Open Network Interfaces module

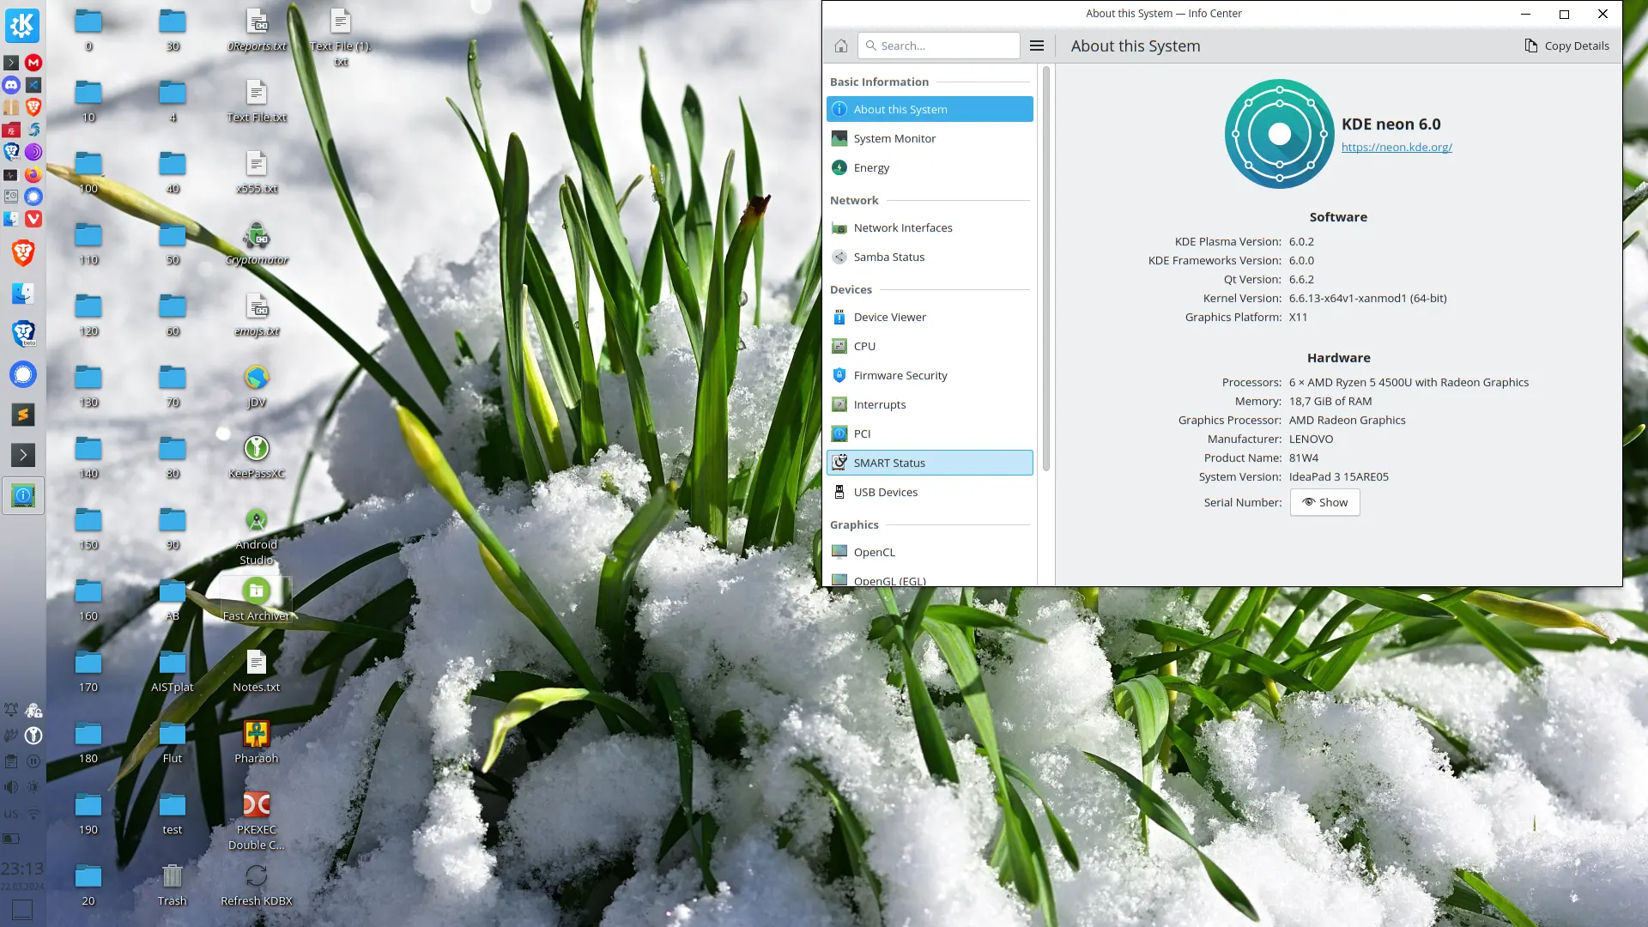pyautogui.click(x=930, y=227)
